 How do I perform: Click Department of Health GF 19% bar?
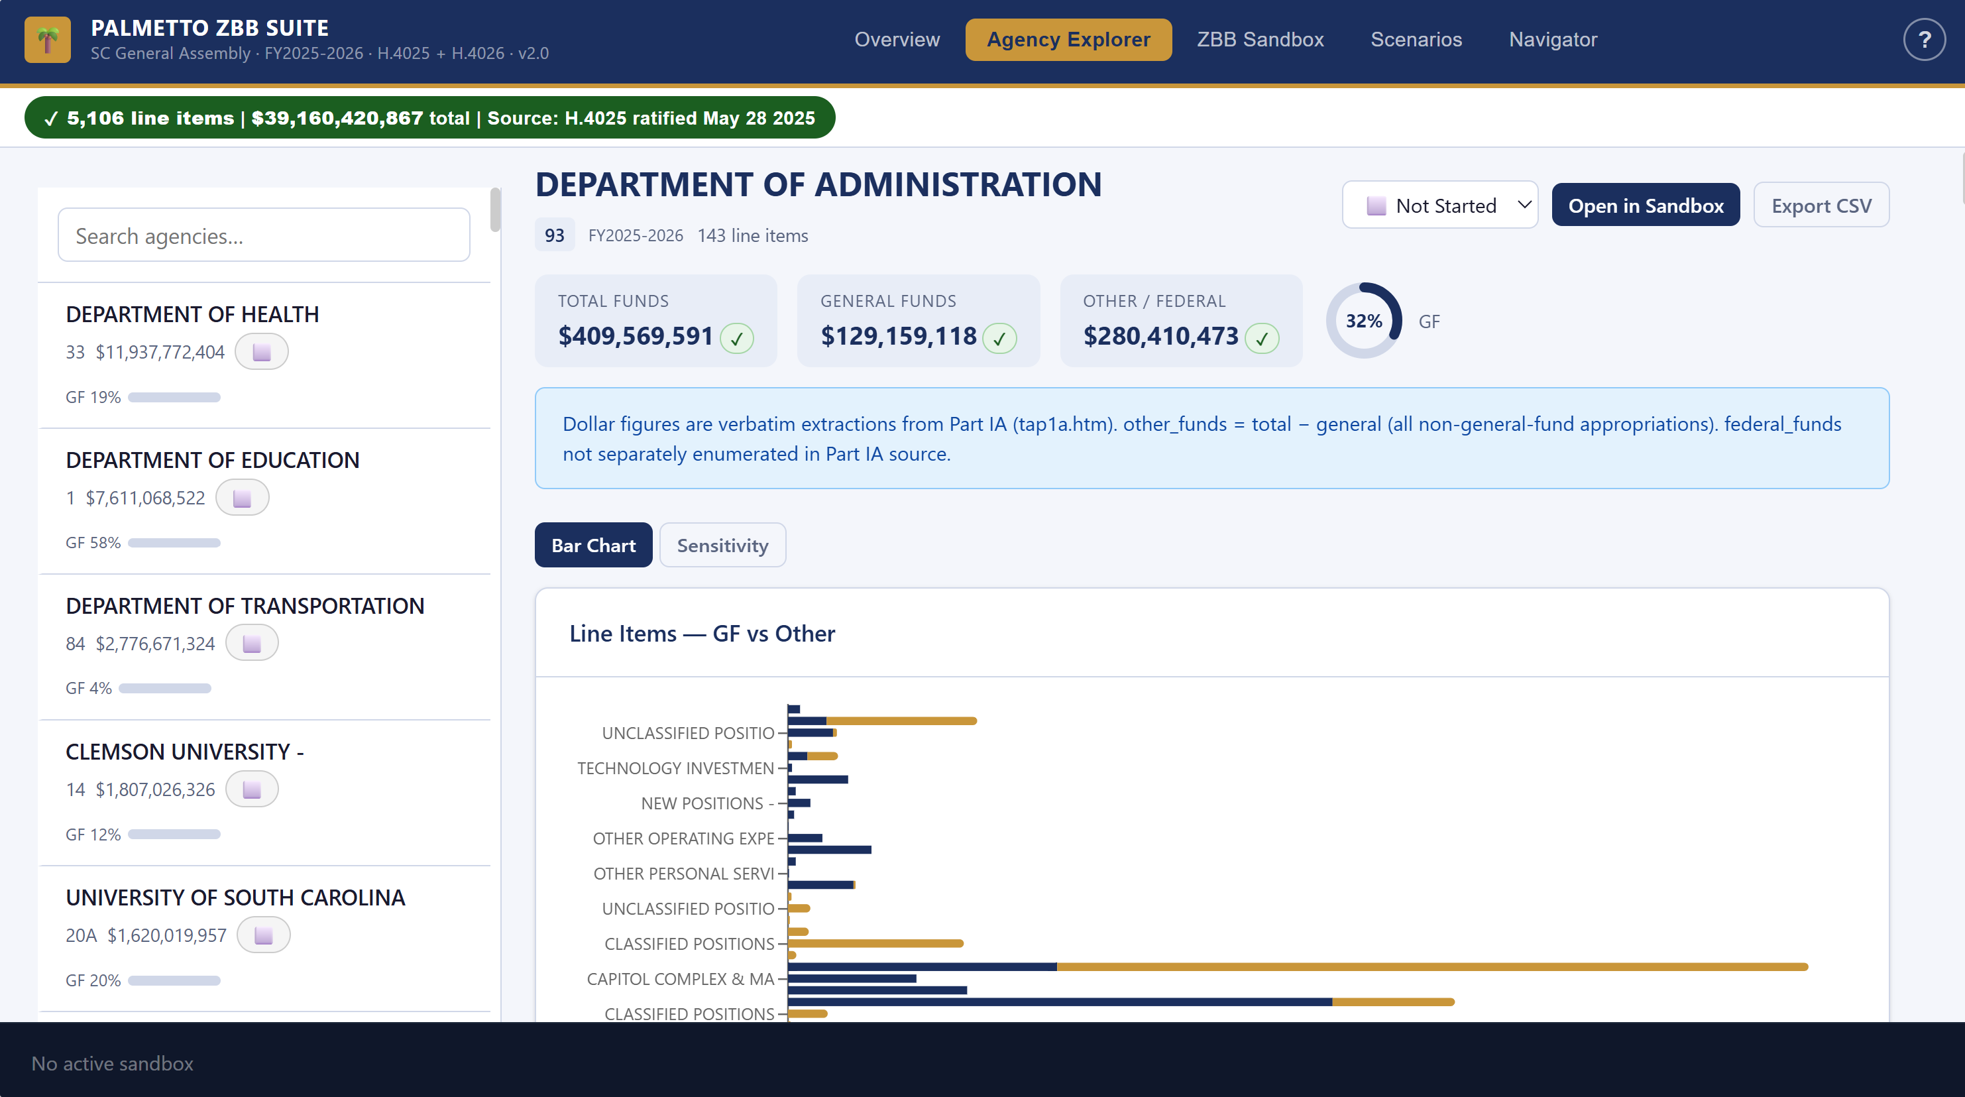[174, 398]
